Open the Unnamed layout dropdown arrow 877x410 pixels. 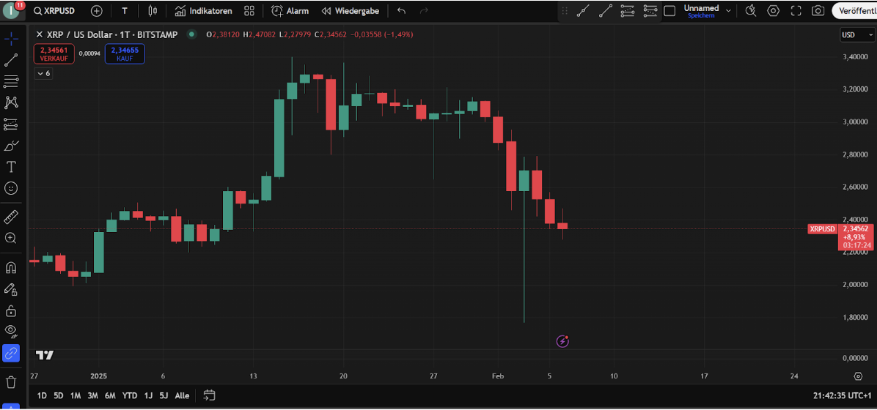(x=728, y=11)
